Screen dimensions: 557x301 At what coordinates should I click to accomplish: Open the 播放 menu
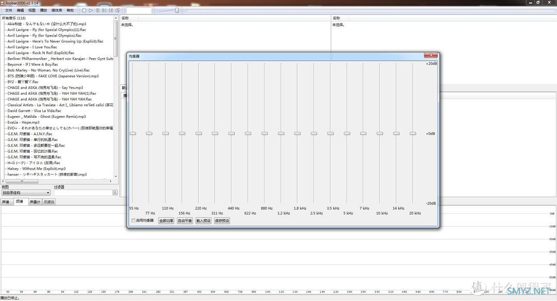pyautogui.click(x=43, y=10)
